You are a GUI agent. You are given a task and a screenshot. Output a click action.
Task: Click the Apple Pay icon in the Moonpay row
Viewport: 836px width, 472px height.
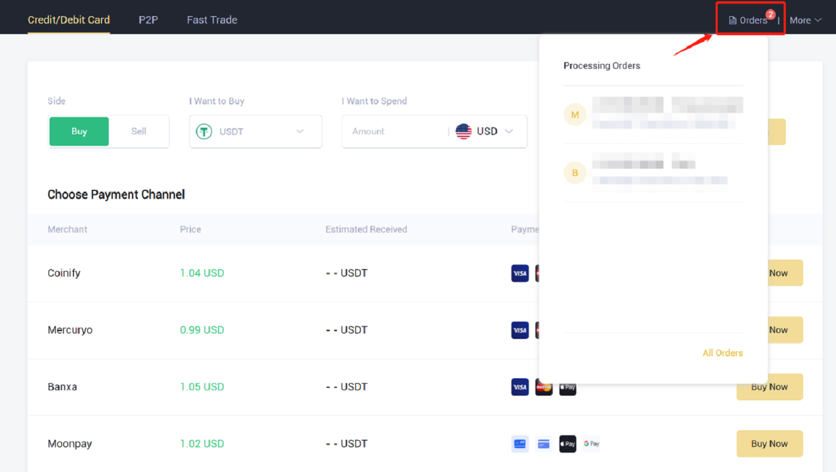coord(567,443)
